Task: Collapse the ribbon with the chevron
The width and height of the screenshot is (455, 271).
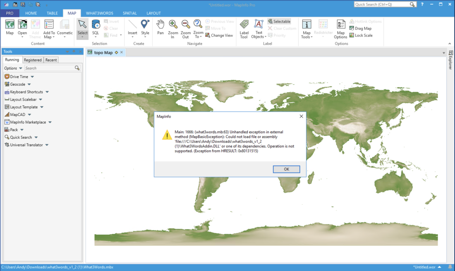Action: click(450, 44)
